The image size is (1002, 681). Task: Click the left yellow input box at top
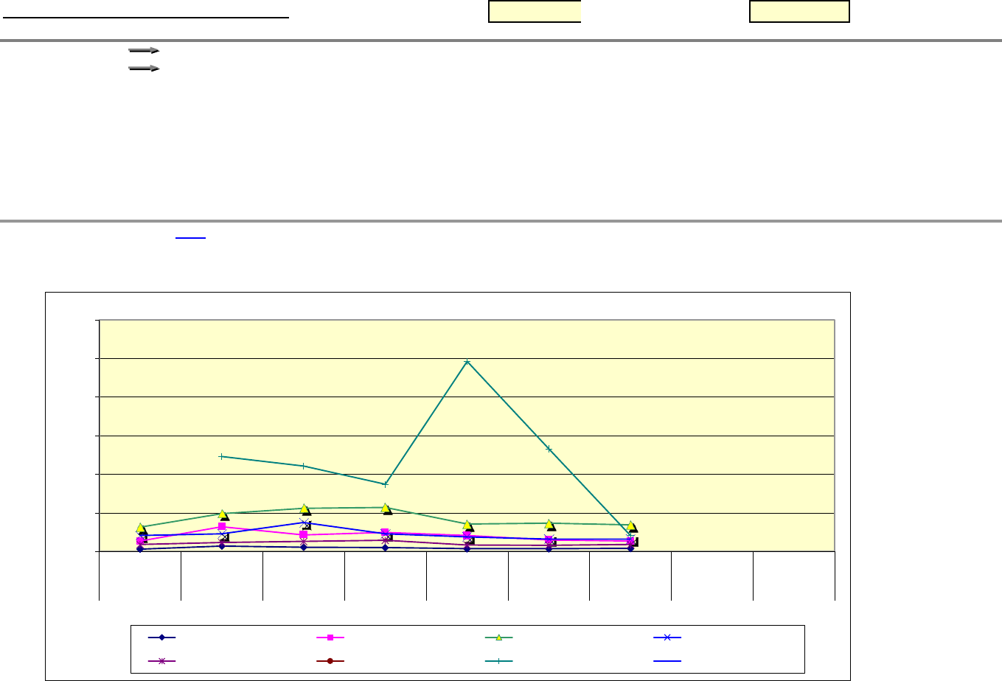535,12
